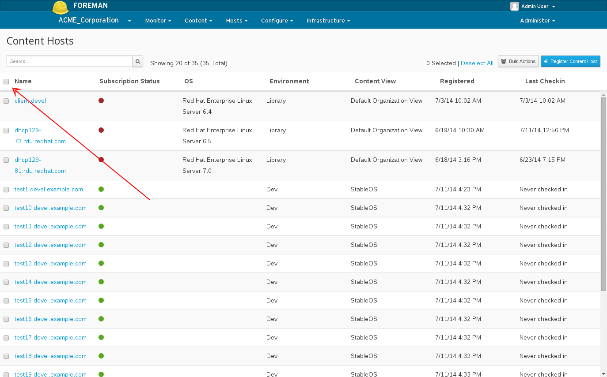Image resolution: width=607 pixels, height=377 pixels.
Task: Open the Monitor menu
Action: (x=158, y=21)
